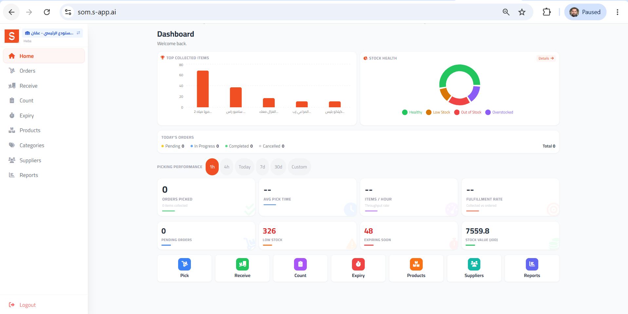Select the 1h picking performance range
Screen dimensions: 628x314
(x=212, y=167)
